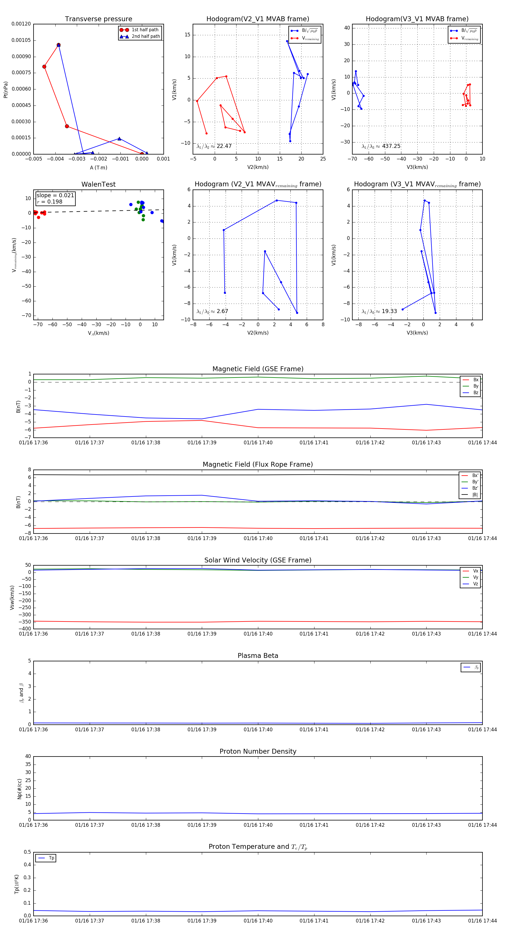
Task: Click the 'Hodogram(V3_V1 MVAB frame)' title
Action: pos(417,19)
